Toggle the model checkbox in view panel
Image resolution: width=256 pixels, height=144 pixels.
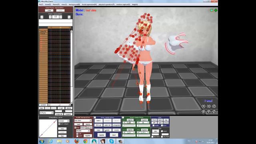pos(153,125)
